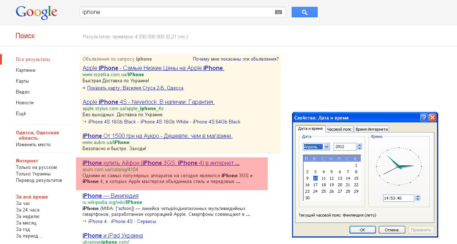The image size is (457, 244).
Task: Click the year field showing 2012
Action: pyautogui.click(x=345, y=147)
